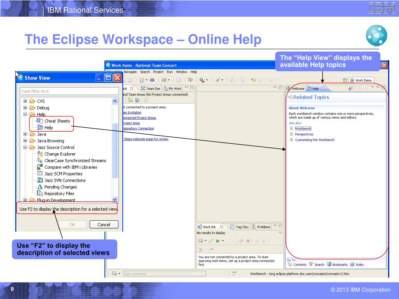Click the create query icon in Work Items view
The height and width of the screenshot is (299, 399).
(201, 241)
